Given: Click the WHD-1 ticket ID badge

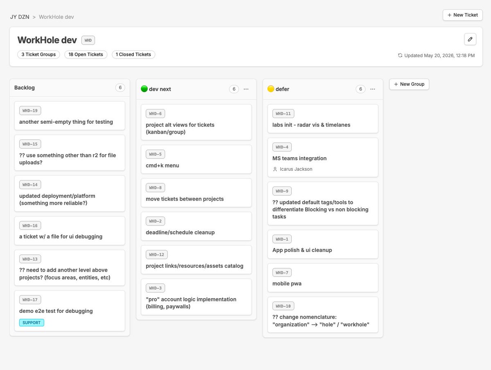Looking at the screenshot, I should 282,239.
